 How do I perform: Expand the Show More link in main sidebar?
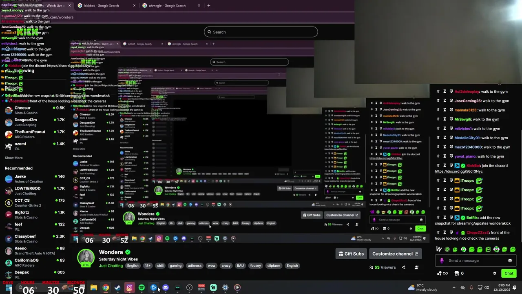pyautogui.click(x=14, y=158)
